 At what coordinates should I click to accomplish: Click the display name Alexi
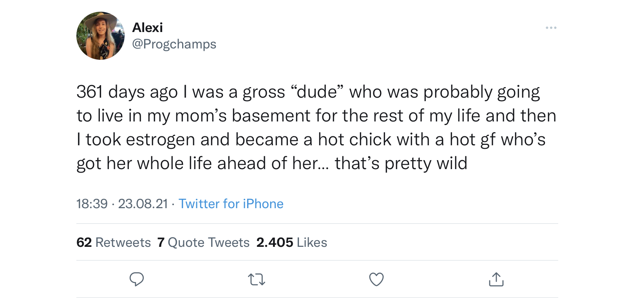[x=147, y=27]
